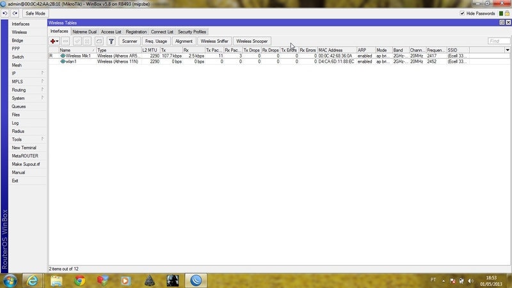Open Wireless Sniffer

click(214, 41)
